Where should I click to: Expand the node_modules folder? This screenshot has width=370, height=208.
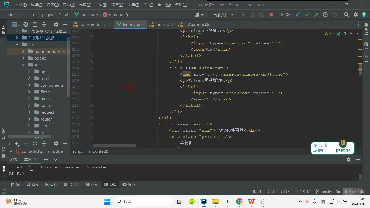23,51
